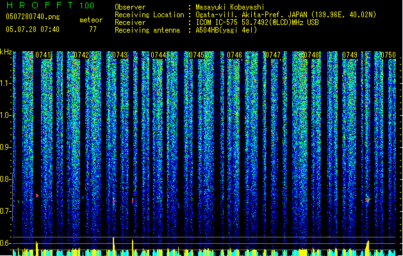Click the 0747 time marker
Image resolution: width=403 pixels, height=256 pixels.
tap(273, 55)
